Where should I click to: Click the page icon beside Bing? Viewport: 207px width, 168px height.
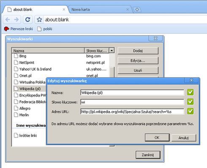16,56
